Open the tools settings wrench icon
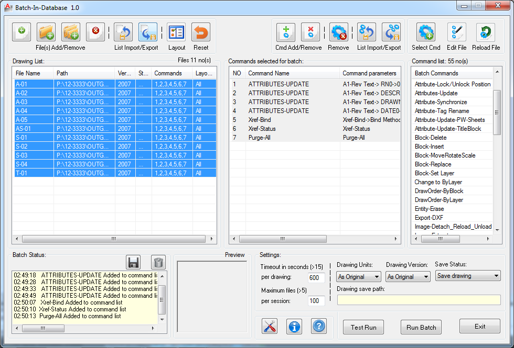Viewport: 514px width, 348px height. click(270, 326)
